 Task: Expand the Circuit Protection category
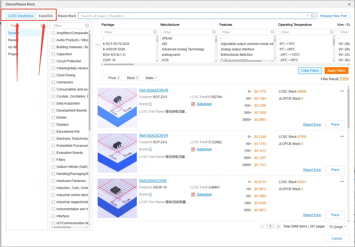tap(53, 61)
